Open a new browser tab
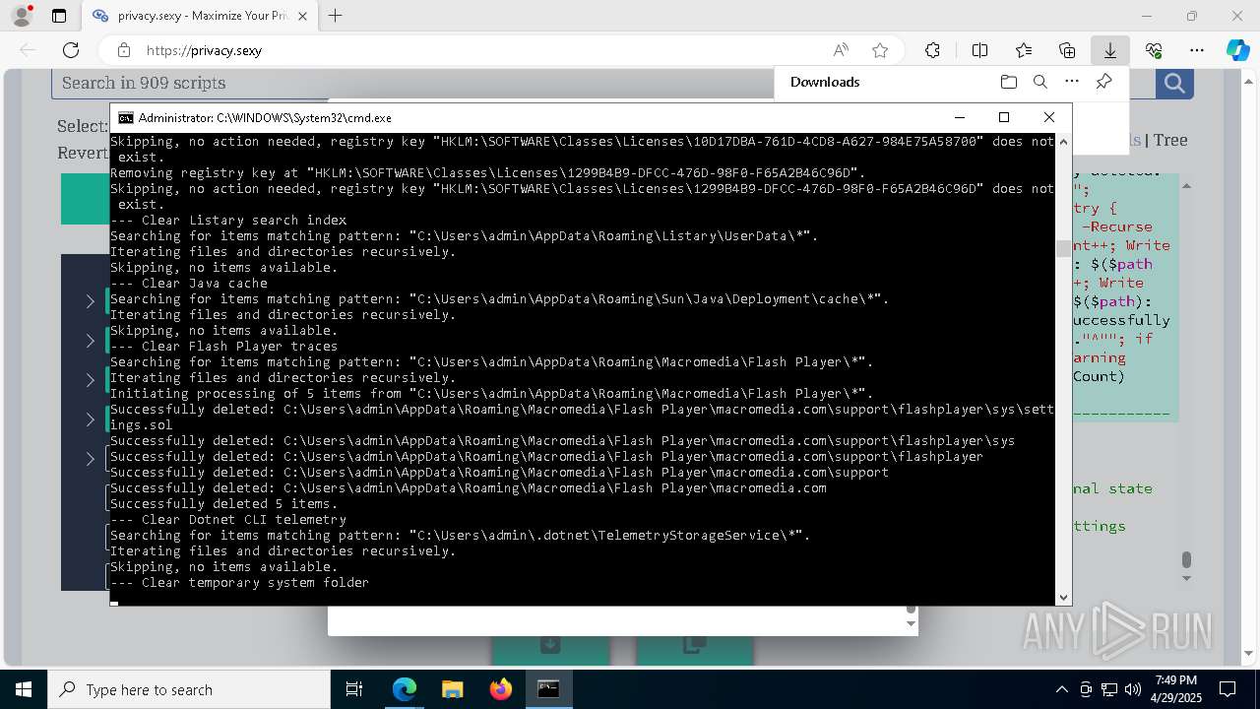The height and width of the screenshot is (709, 1260). (x=336, y=16)
